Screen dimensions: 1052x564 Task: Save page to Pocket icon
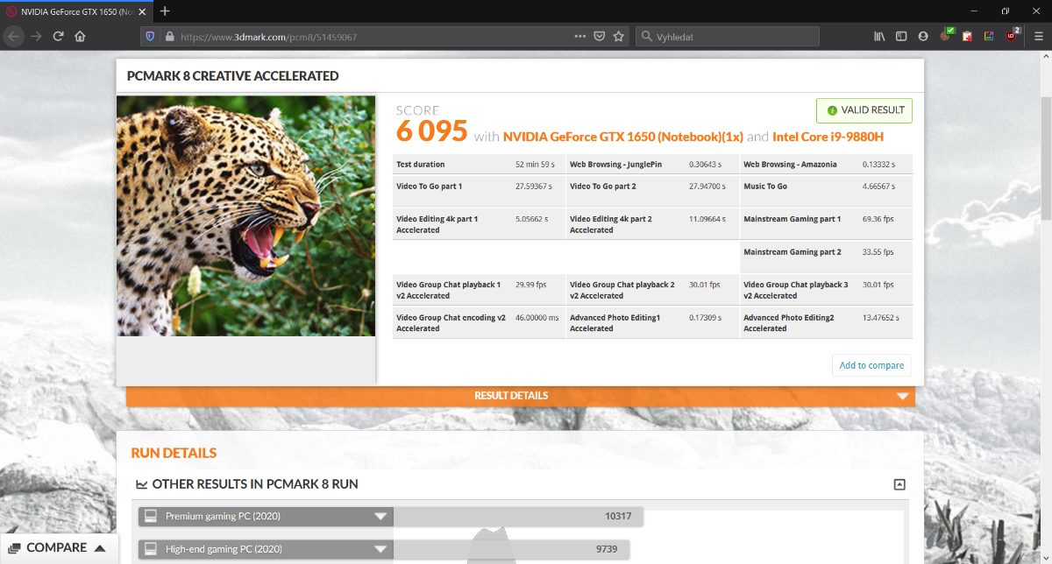click(x=600, y=37)
